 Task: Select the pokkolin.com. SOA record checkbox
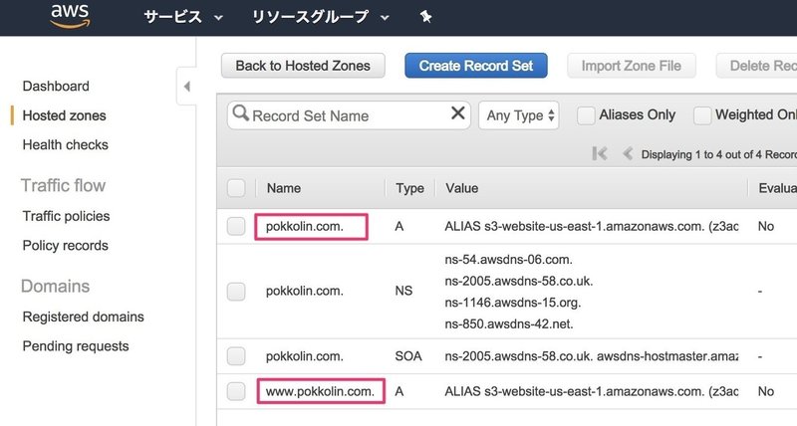[x=236, y=356]
